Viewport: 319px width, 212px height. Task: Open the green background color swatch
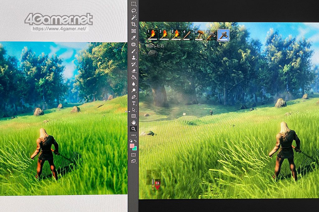(x=135, y=149)
